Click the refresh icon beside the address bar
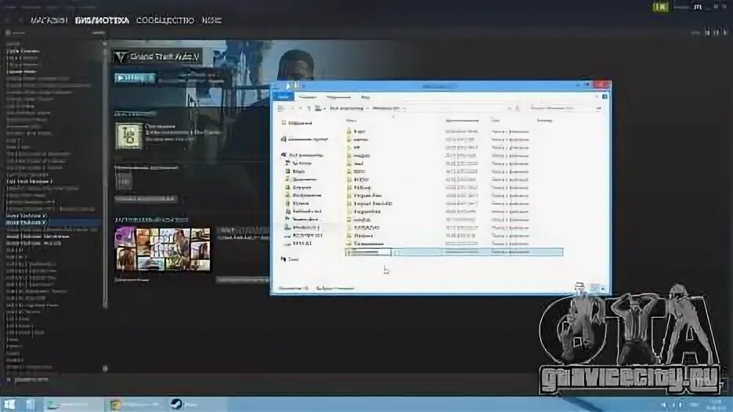 point(518,109)
